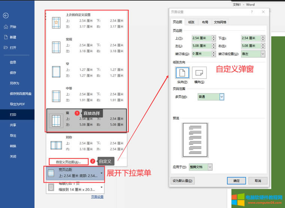Choose the 中等 moderate margin preset
This screenshot has height=208, width=285.
56,96
